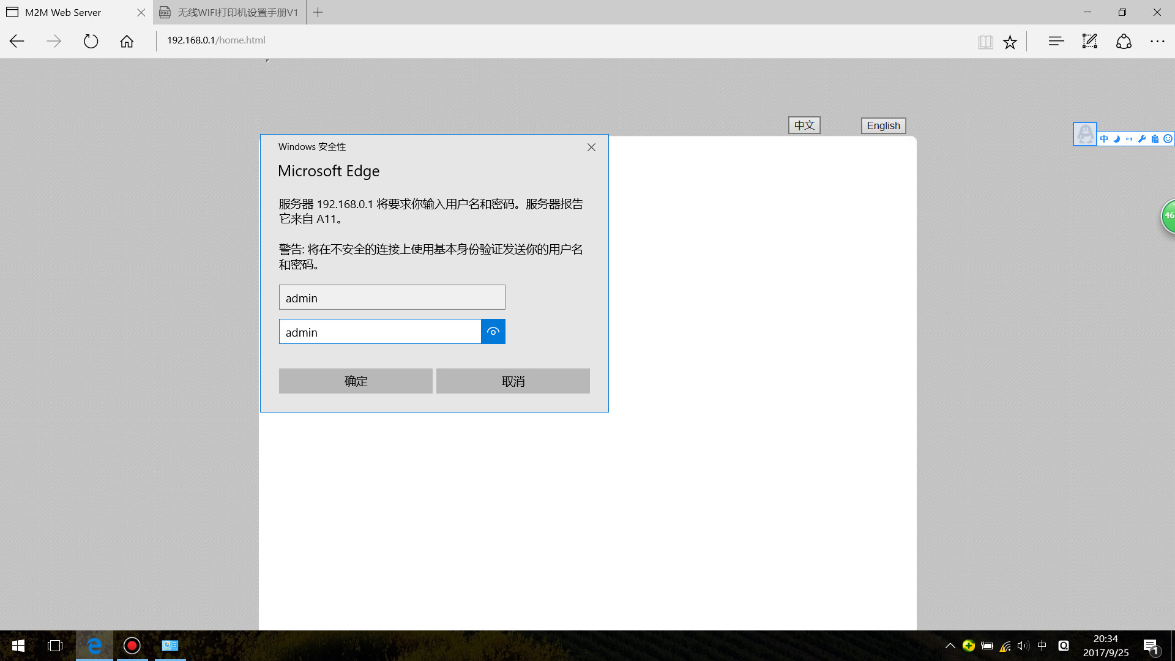Open a new tab with plus
Viewport: 1175px width, 661px height.
coord(318,12)
